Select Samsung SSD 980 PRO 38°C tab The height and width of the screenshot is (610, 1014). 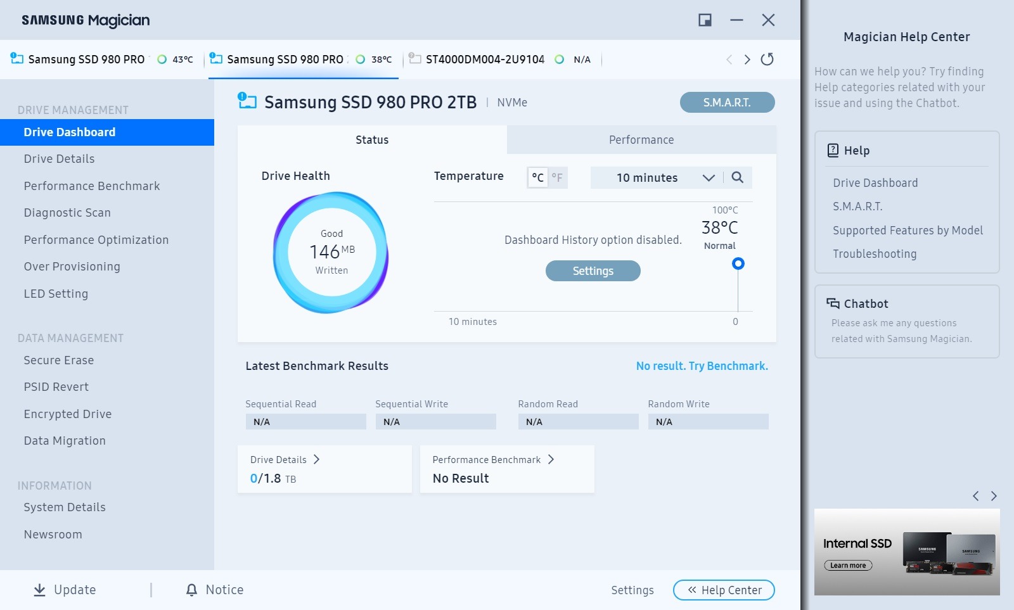point(303,60)
